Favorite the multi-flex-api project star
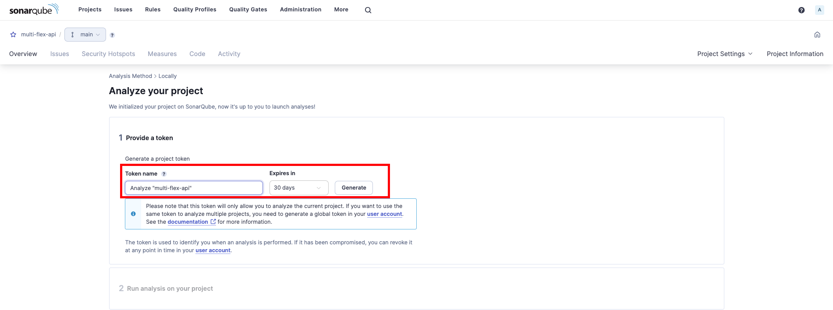The image size is (833, 310). pos(13,35)
